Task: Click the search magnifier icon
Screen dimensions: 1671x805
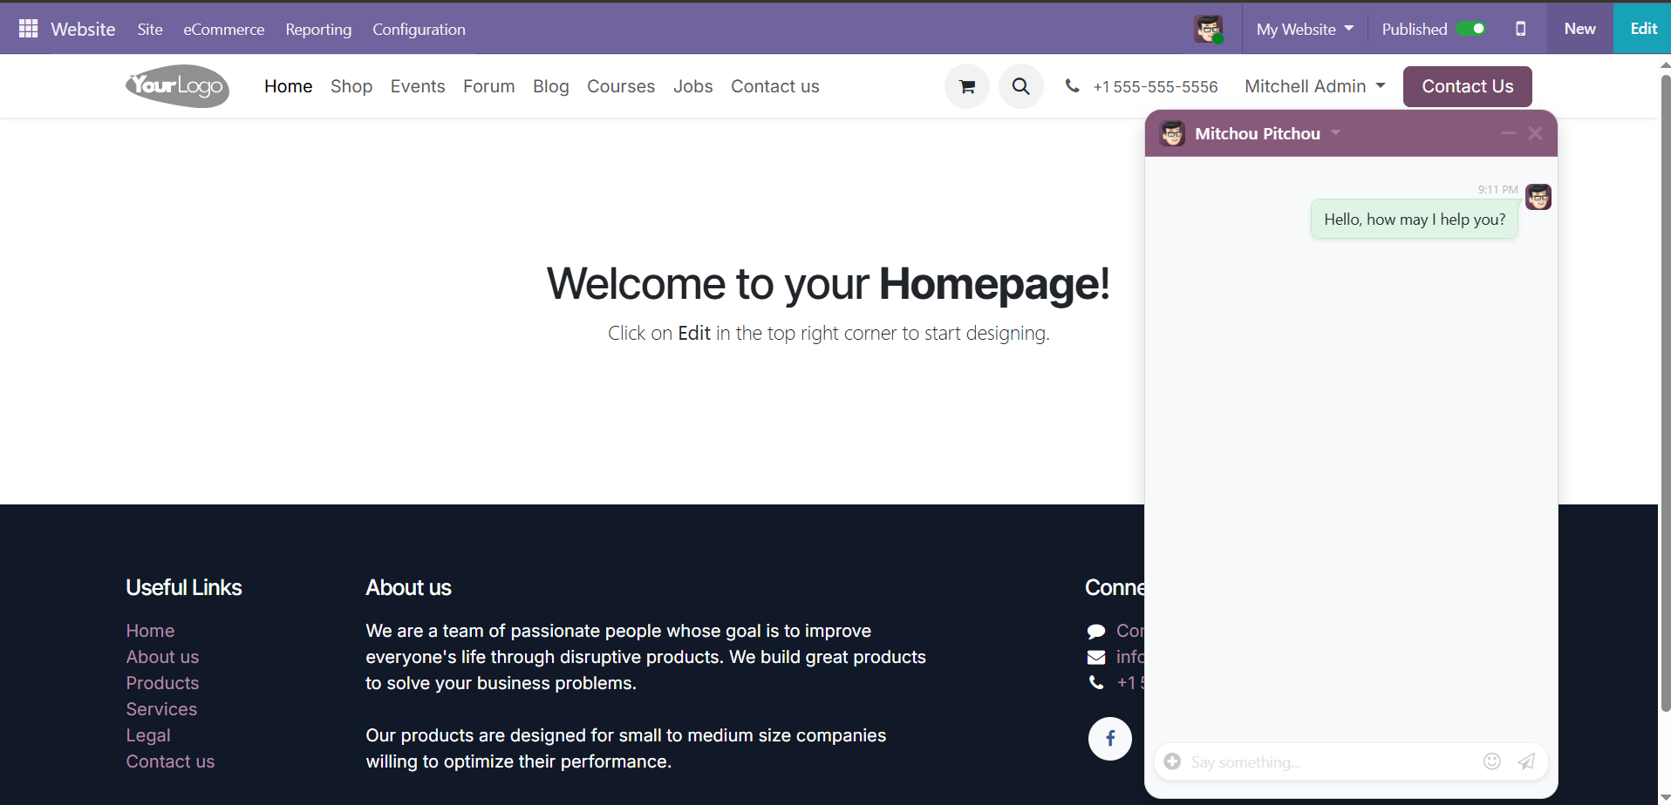Action: [1020, 86]
